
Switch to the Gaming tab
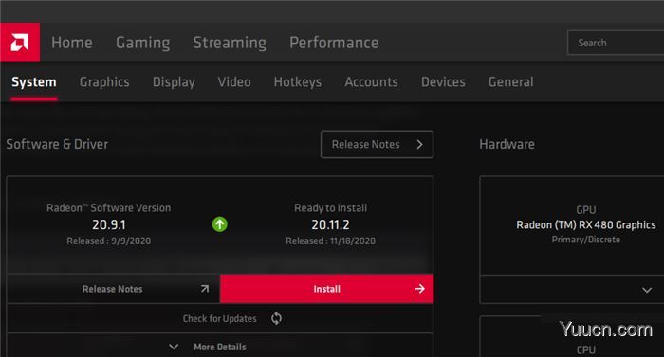pyautogui.click(x=142, y=43)
